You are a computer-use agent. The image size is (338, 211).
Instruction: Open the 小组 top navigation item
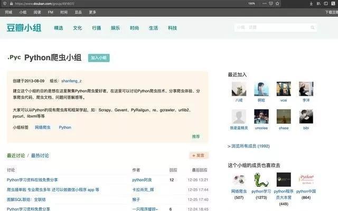23,12
